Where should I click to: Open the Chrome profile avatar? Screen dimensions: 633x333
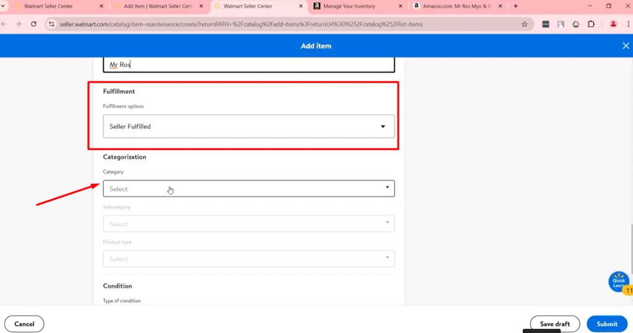click(613, 24)
